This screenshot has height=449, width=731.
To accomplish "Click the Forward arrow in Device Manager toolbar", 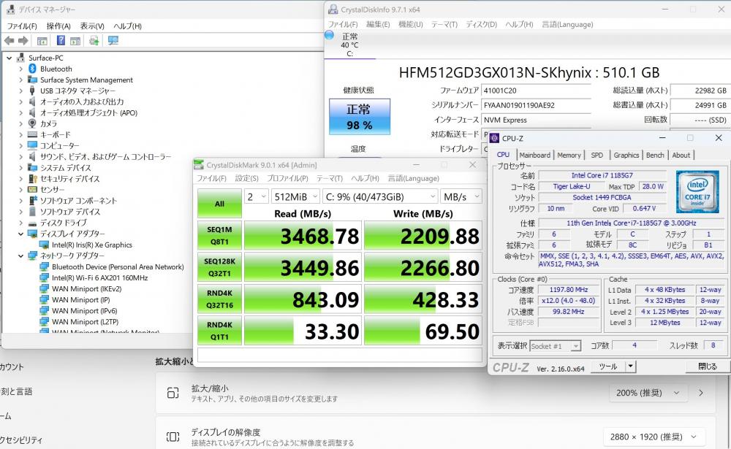I will (x=23, y=41).
